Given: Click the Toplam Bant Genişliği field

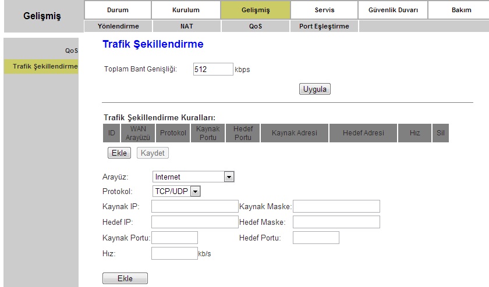Looking at the screenshot, I should click(213, 69).
